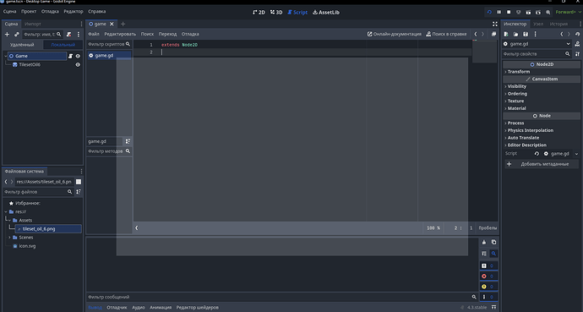Open object history icon in Inspector
The height and width of the screenshot is (312, 583).
[577, 34]
